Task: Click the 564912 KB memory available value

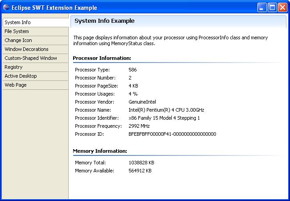Action: point(140,171)
